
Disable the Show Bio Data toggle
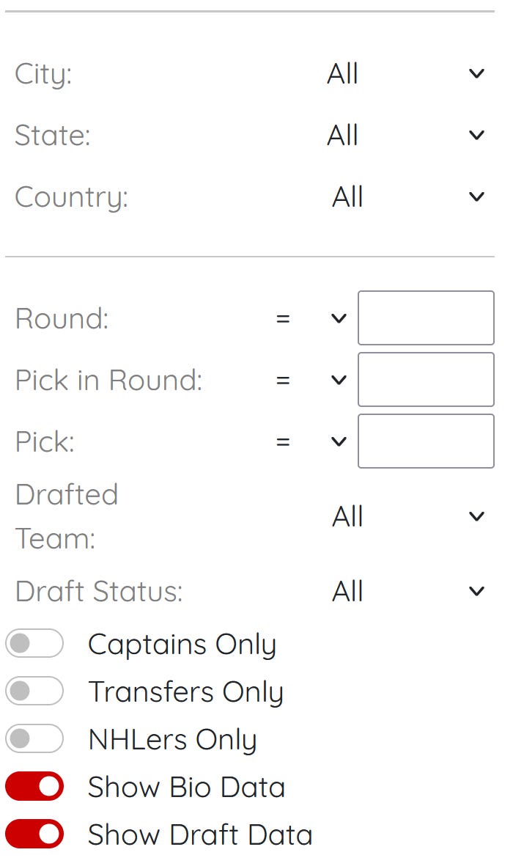(x=34, y=787)
